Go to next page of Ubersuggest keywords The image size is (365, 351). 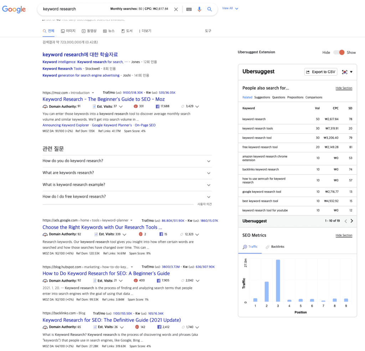click(352, 221)
